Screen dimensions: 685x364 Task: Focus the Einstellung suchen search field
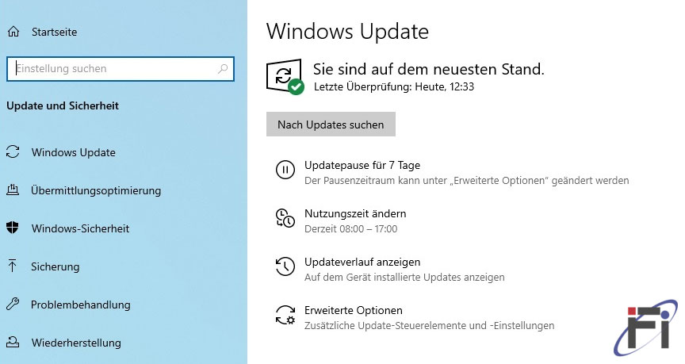[121, 69]
